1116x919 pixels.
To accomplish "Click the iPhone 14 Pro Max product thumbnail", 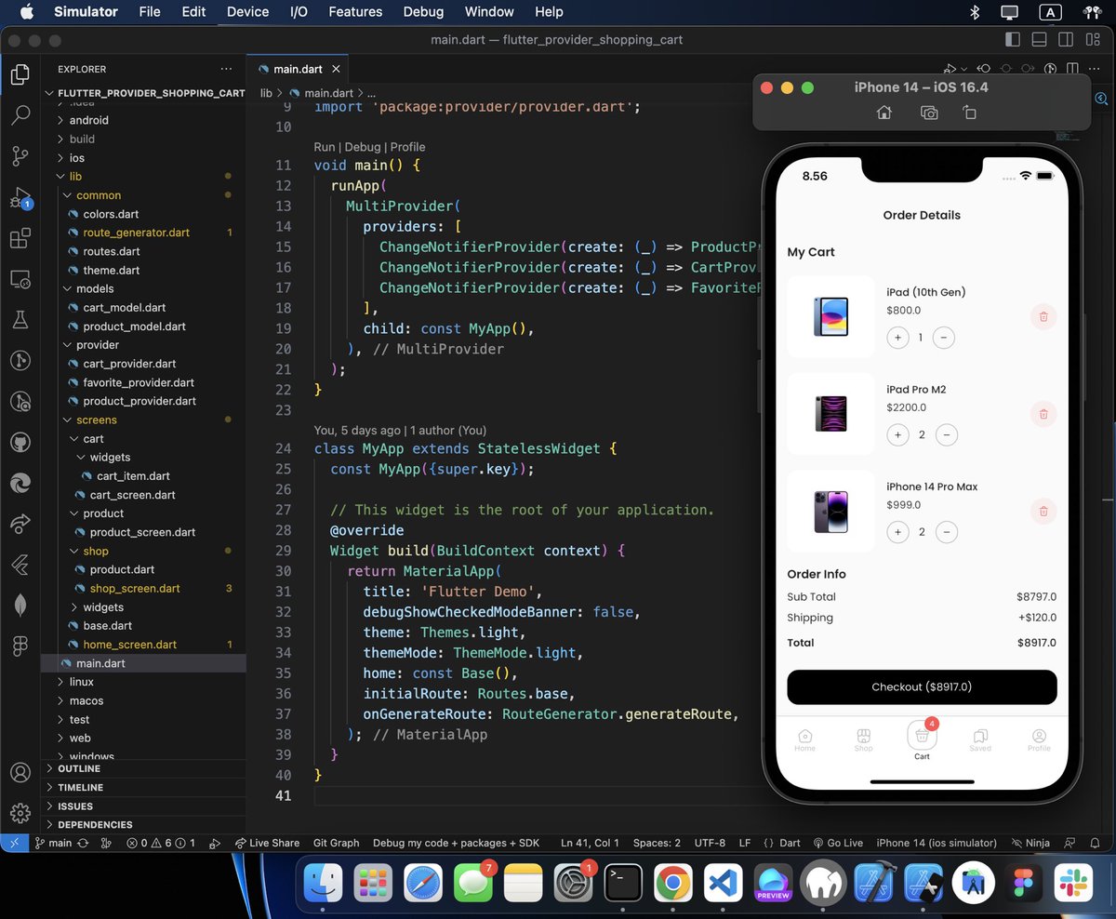I will 830,512.
